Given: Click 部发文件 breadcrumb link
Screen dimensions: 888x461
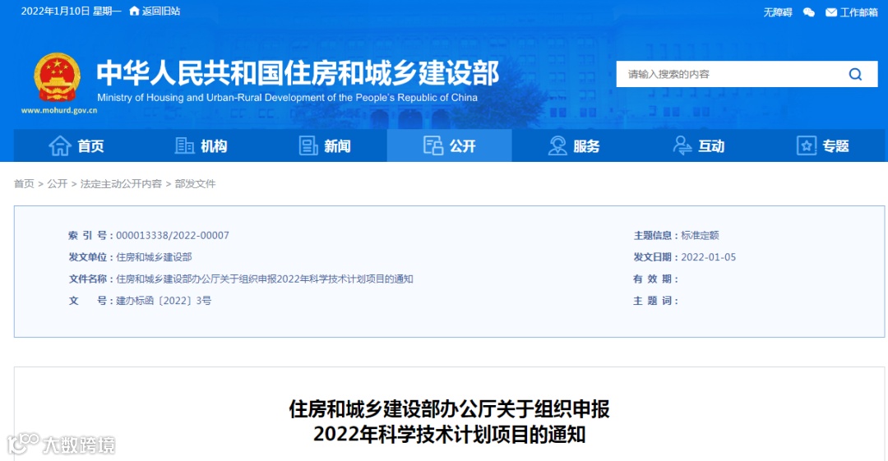Looking at the screenshot, I should tap(196, 183).
